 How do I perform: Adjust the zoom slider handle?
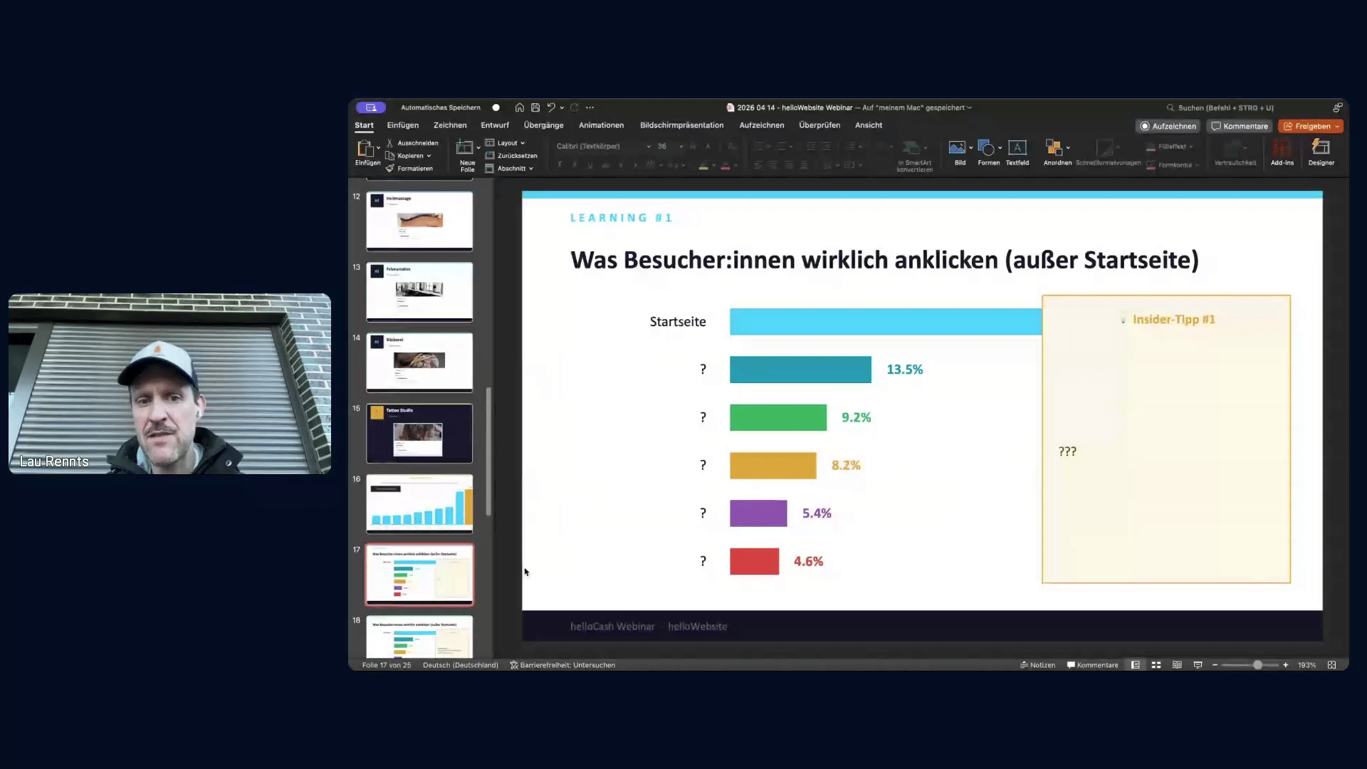pyautogui.click(x=1258, y=665)
